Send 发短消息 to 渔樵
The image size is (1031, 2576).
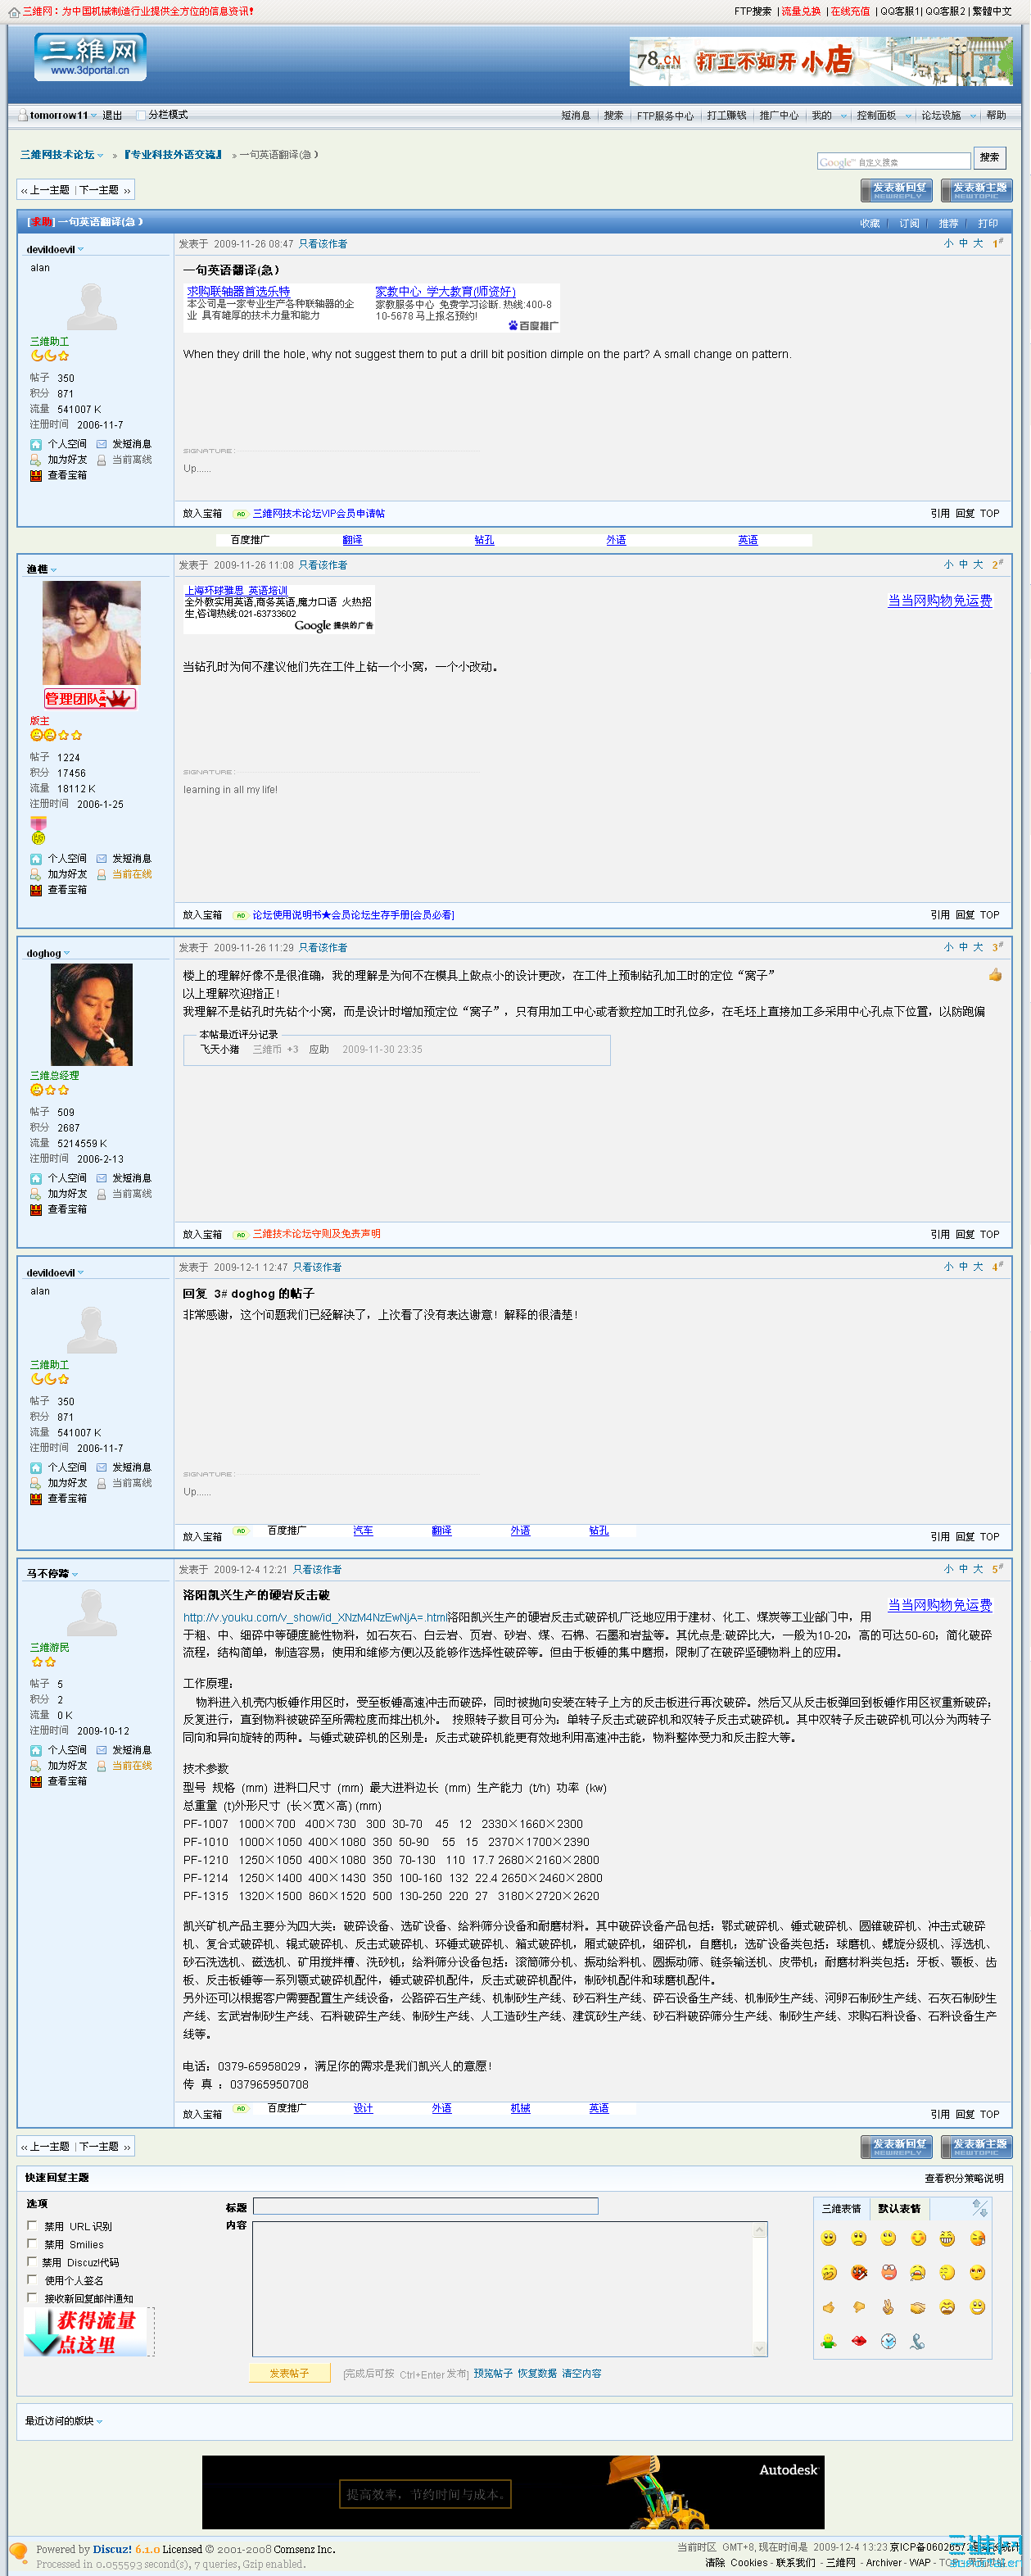click(x=132, y=858)
